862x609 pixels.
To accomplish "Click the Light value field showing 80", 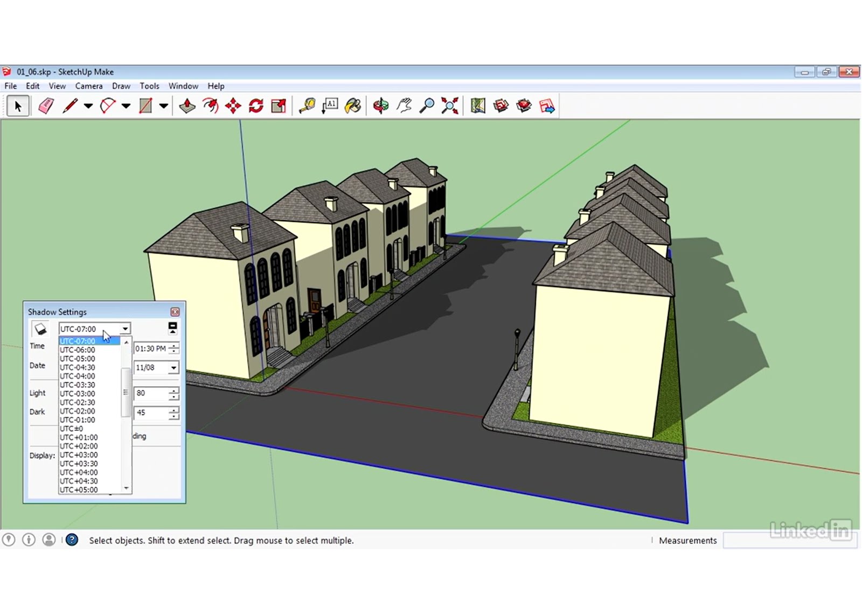I will 151,393.
